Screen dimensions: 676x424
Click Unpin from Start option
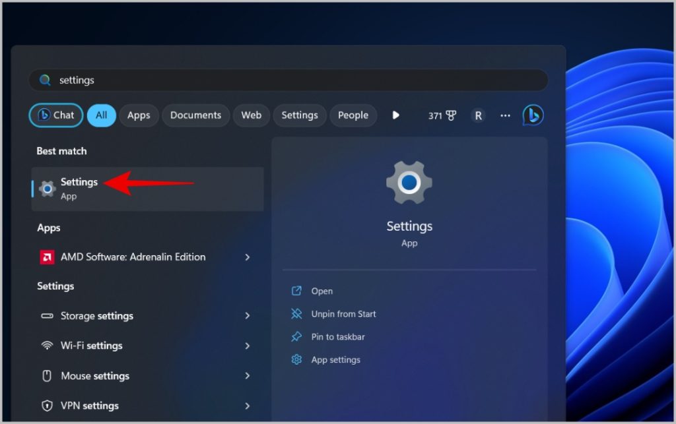click(343, 314)
